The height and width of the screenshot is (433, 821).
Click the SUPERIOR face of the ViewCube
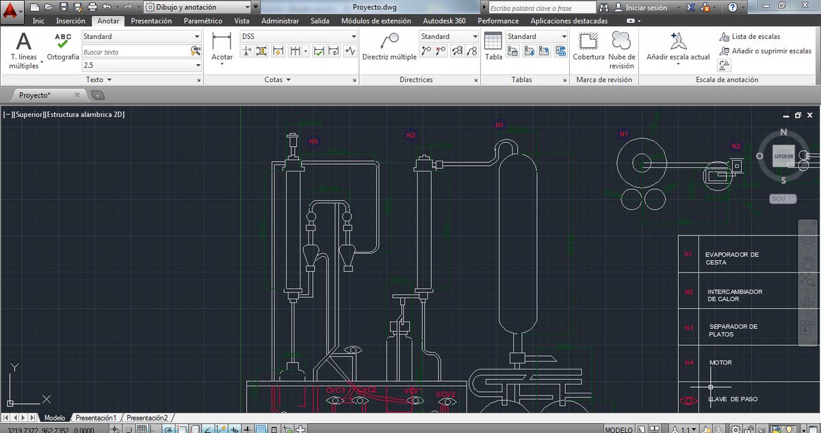click(x=783, y=156)
